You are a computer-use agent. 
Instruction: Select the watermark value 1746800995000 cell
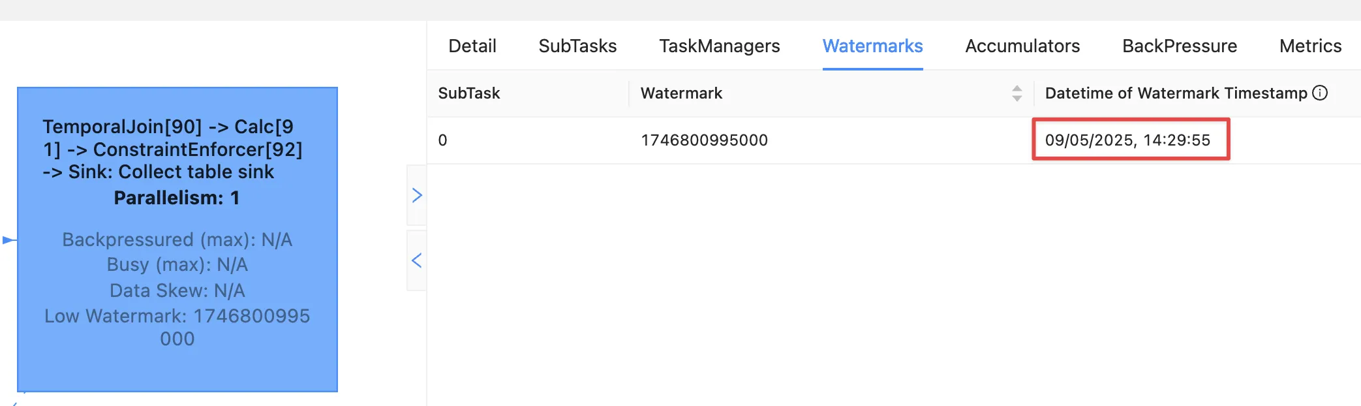704,140
